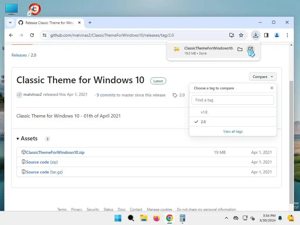This screenshot has height=225, width=300.
Task: Select tag v1.0 to compare
Action: [233, 112]
